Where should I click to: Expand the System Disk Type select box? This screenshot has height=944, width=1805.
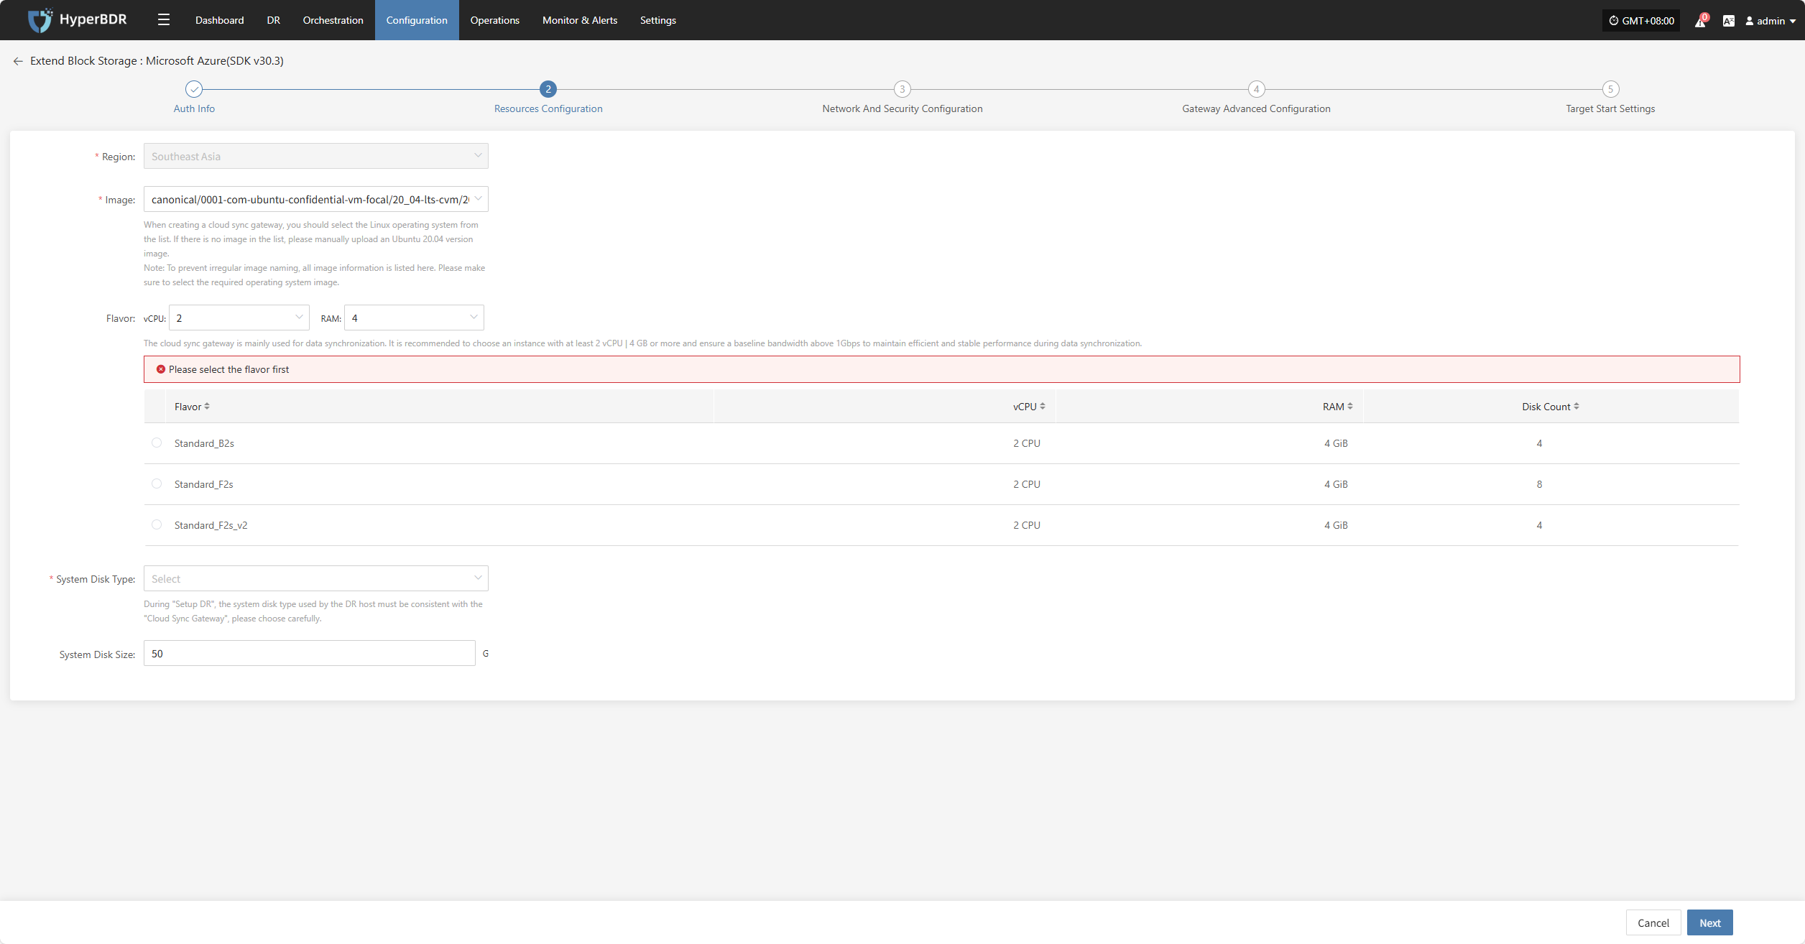(x=316, y=578)
